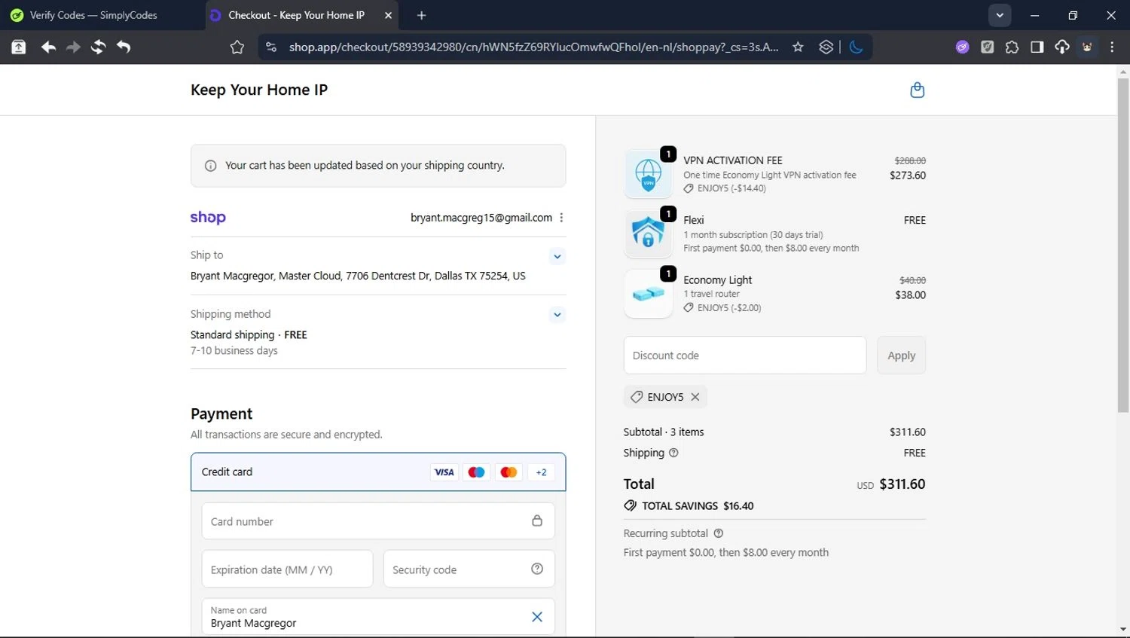Open the lightning bolt extension icon

pos(987,47)
